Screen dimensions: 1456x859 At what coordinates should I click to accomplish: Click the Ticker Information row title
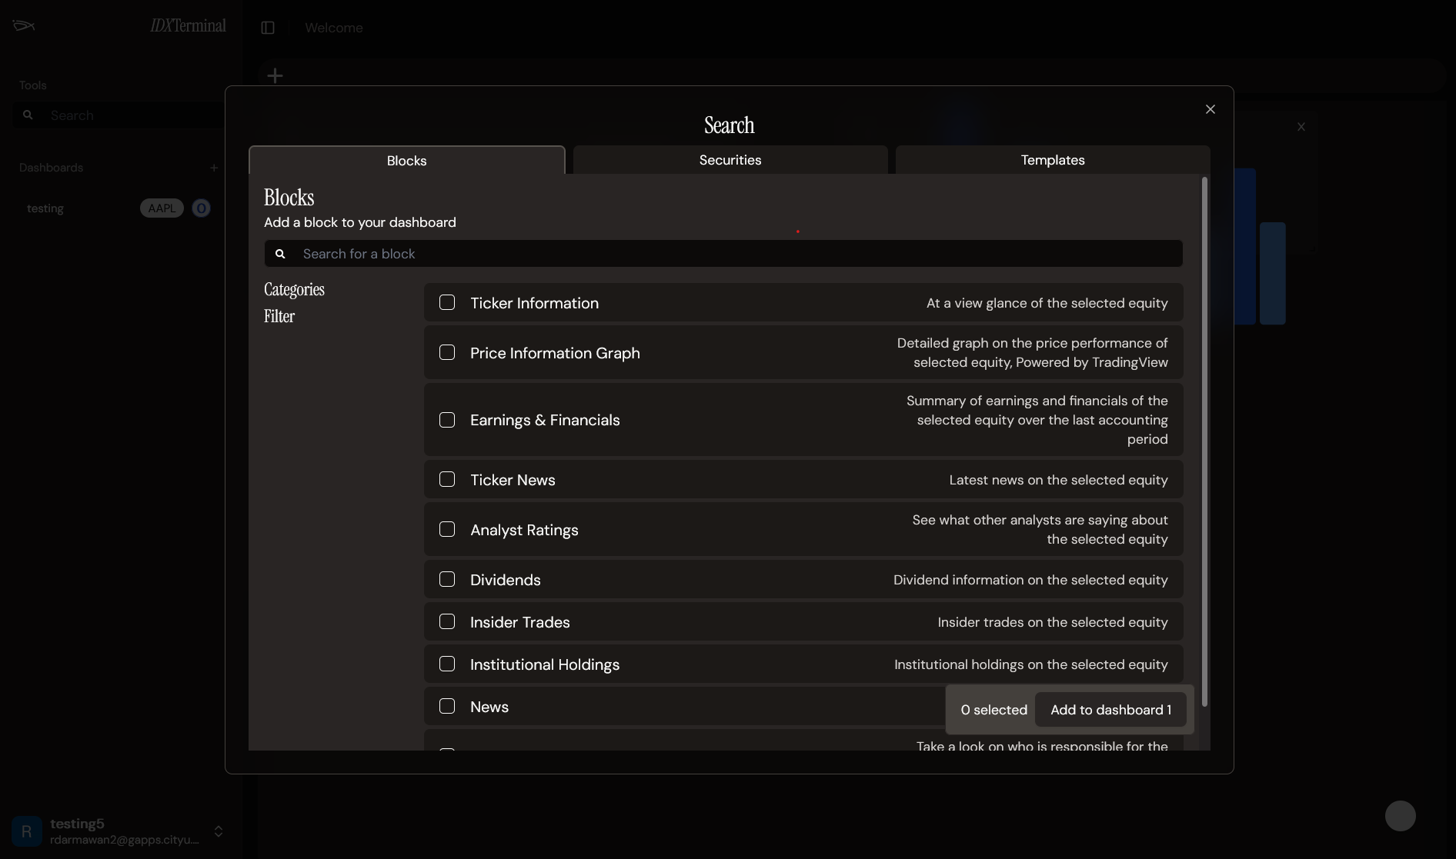[x=534, y=303]
